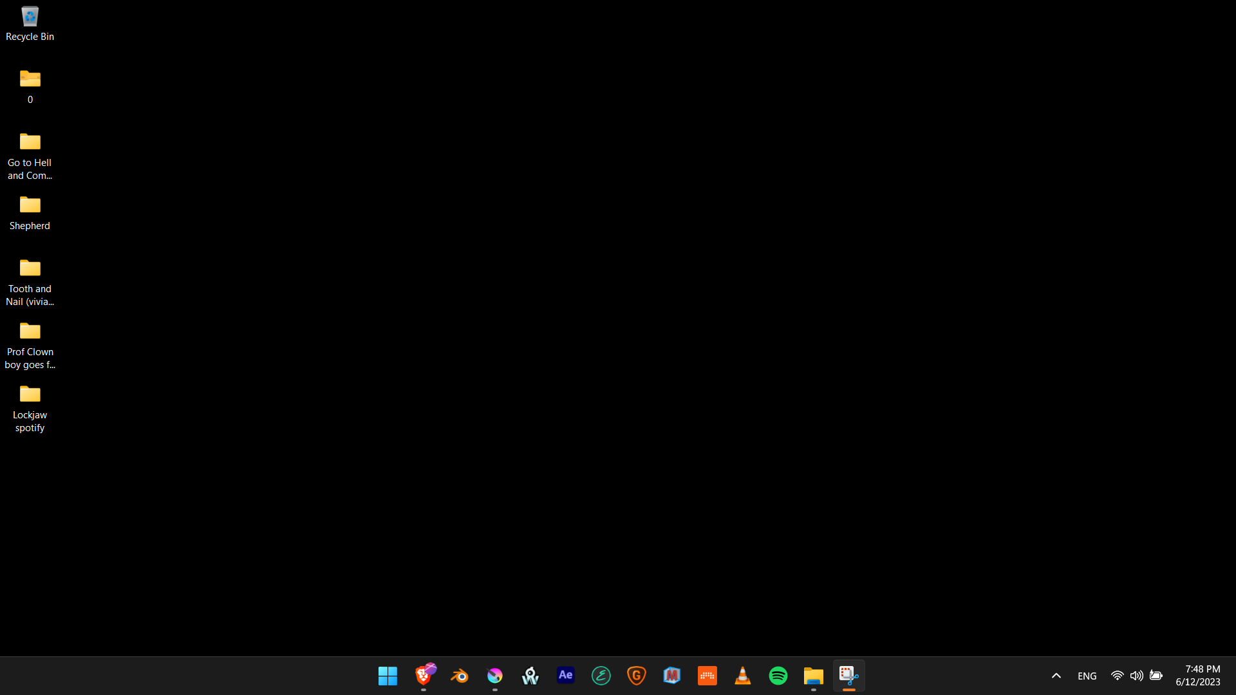Open Spotify from the taskbar
This screenshot has width=1236, height=695.
click(x=778, y=676)
